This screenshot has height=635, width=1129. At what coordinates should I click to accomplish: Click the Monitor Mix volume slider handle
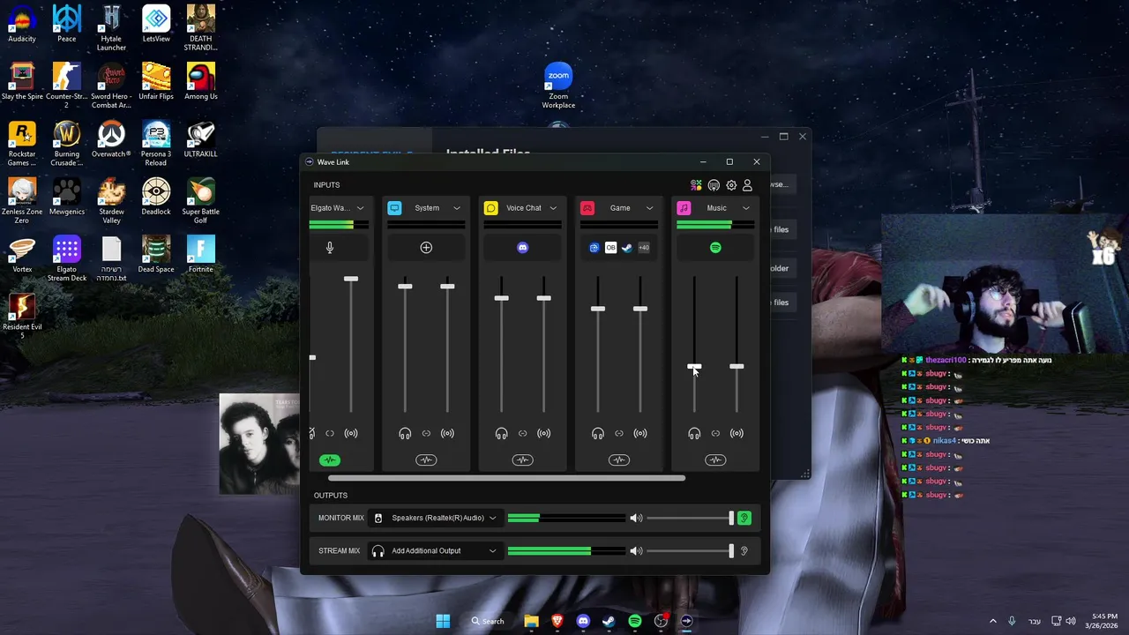click(x=731, y=518)
